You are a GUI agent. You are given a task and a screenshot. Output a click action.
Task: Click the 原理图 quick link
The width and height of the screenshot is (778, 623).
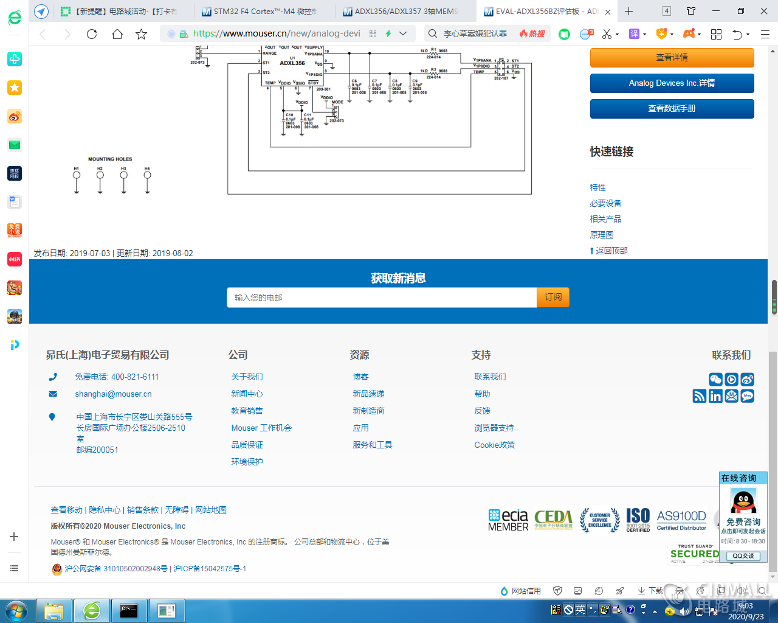[602, 235]
